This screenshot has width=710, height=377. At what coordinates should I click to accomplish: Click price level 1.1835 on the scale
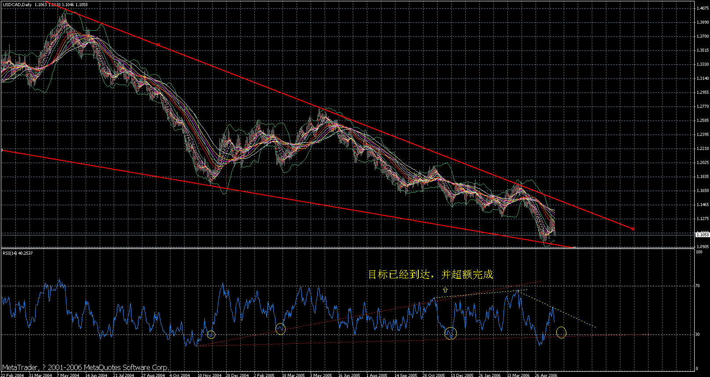pos(703,176)
